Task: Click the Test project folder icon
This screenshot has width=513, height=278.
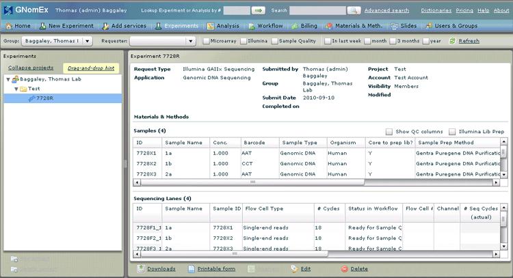Action: click(x=23, y=89)
